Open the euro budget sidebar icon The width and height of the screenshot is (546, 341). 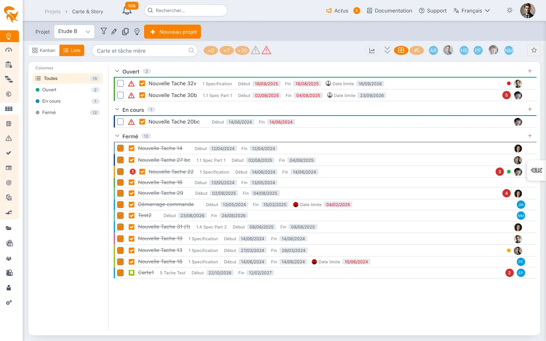click(x=9, y=94)
